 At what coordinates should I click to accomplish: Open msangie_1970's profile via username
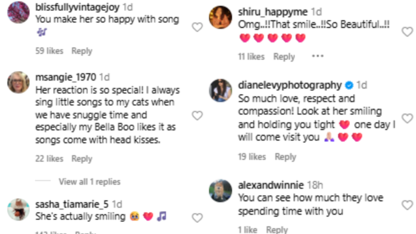(x=65, y=77)
